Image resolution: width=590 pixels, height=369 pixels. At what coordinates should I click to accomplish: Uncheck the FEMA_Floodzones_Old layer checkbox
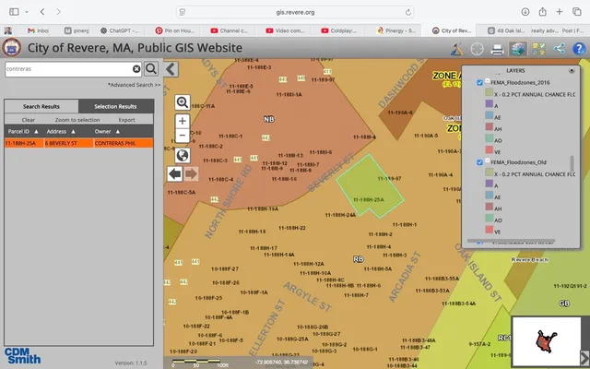point(478,162)
